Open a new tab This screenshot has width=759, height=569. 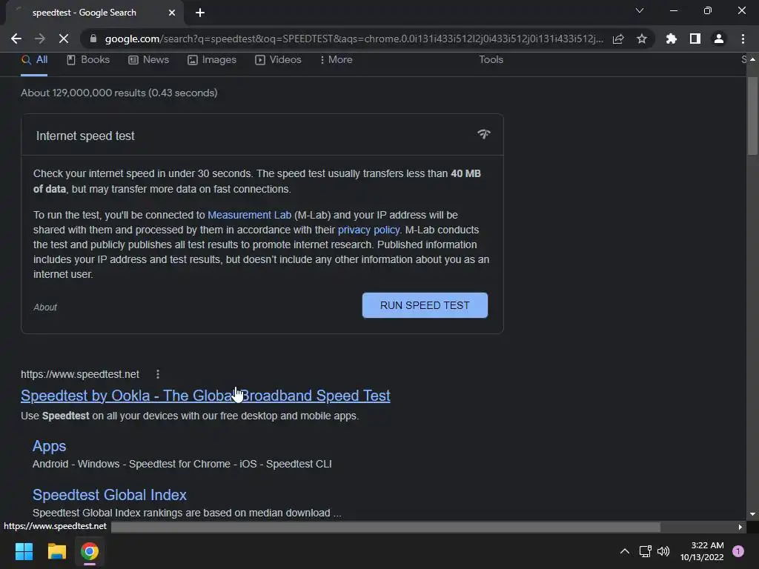coord(200,13)
